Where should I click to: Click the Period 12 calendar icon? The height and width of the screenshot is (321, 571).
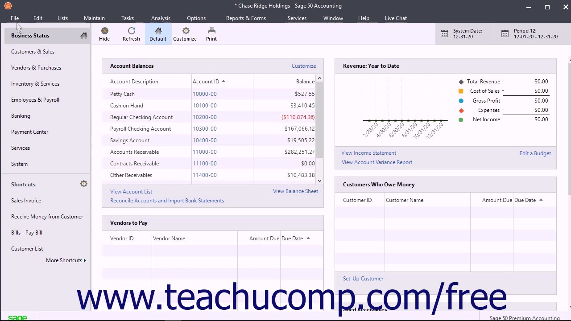(505, 34)
